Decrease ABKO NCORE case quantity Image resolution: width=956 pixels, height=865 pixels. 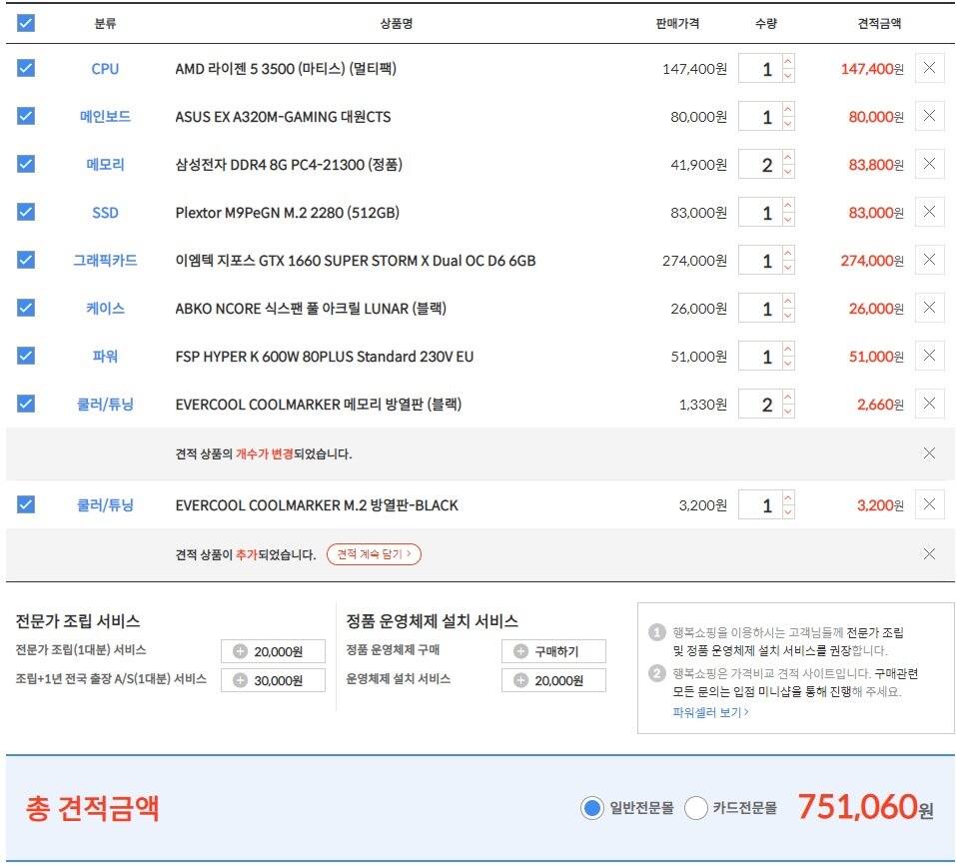point(788,316)
